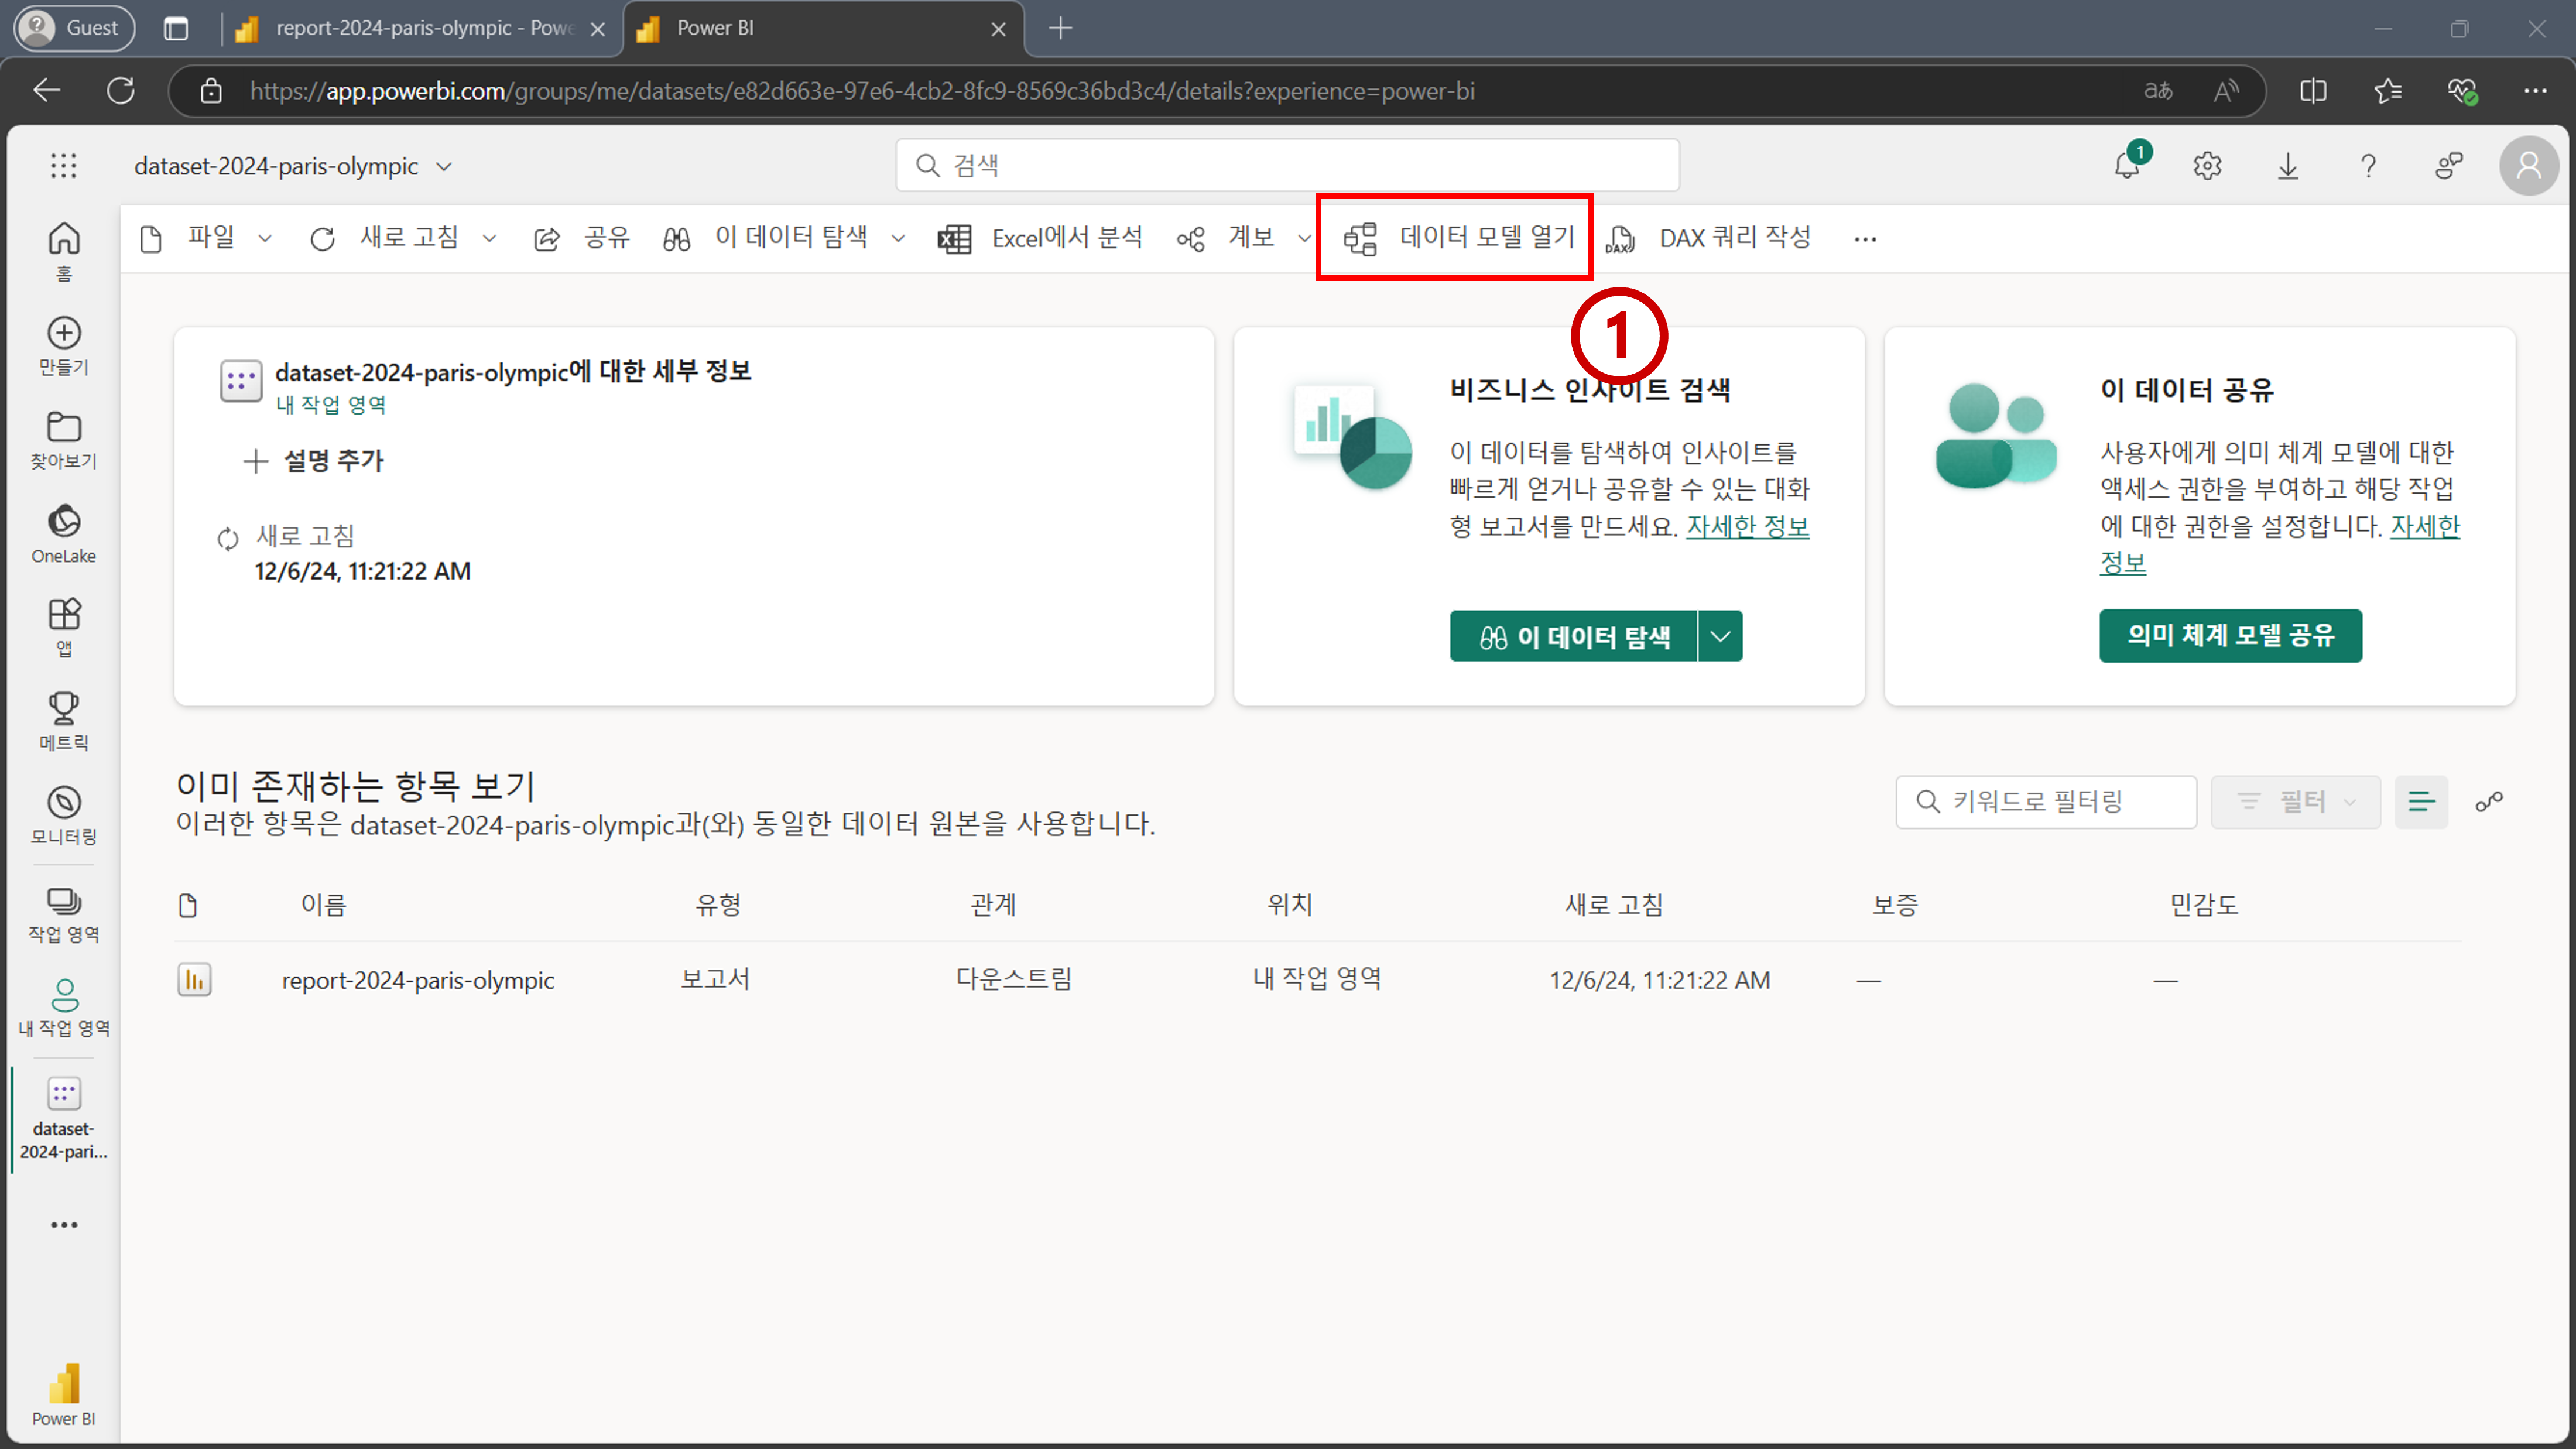The image size is (2576, 1449).
Task: Open notifications bell
Action: [x=2128, y=165]
